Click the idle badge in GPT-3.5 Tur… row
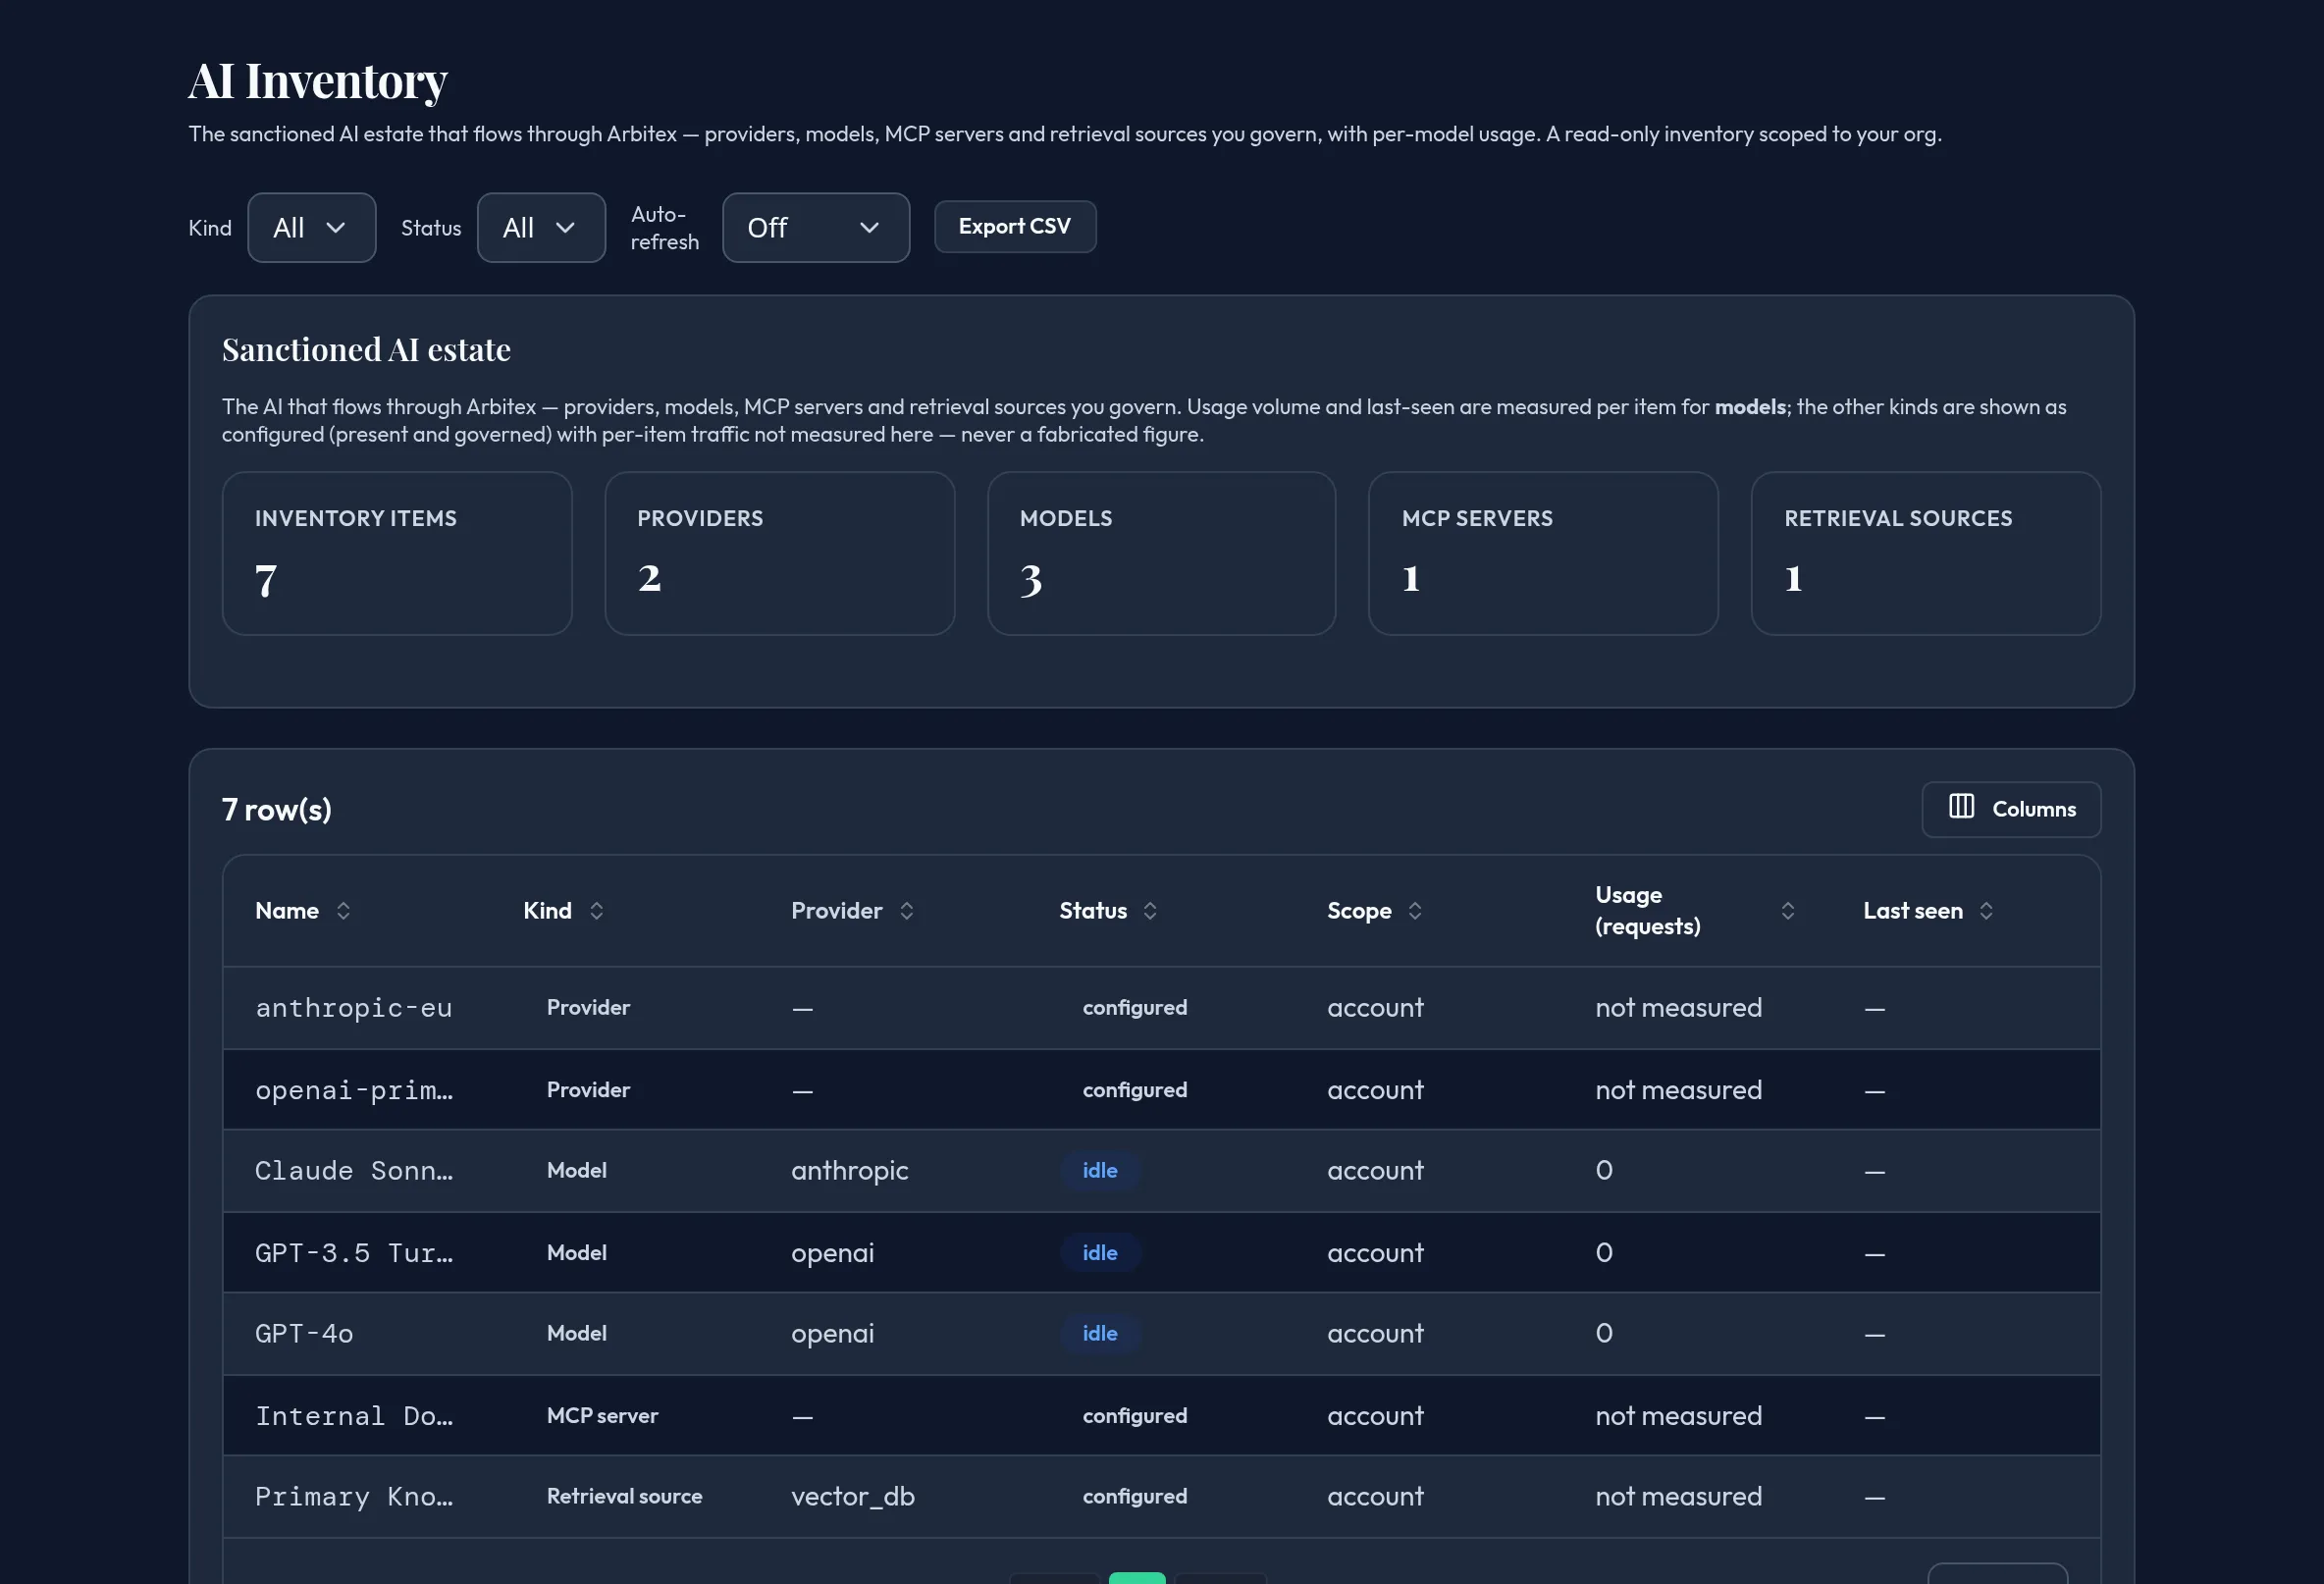2324x1584 pixels. point(1100,1253)
